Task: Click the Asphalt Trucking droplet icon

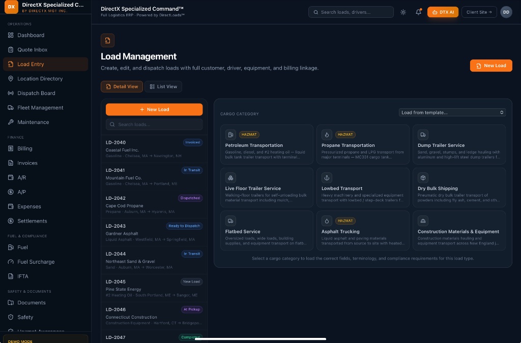Action: 327,221
